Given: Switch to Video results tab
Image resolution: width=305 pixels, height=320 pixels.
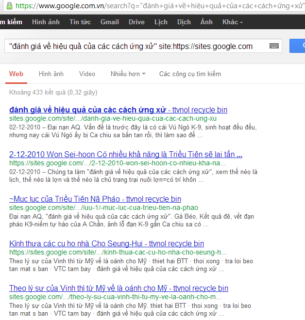Looking at the screenshot, I should (x=87, y=74).
